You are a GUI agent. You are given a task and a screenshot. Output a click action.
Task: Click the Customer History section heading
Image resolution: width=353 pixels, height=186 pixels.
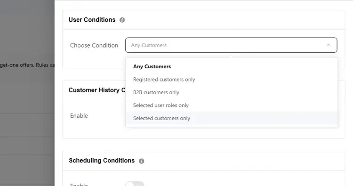(97, 90)
